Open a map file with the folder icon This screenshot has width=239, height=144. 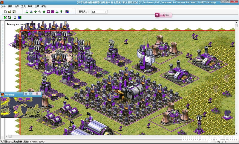10,12
